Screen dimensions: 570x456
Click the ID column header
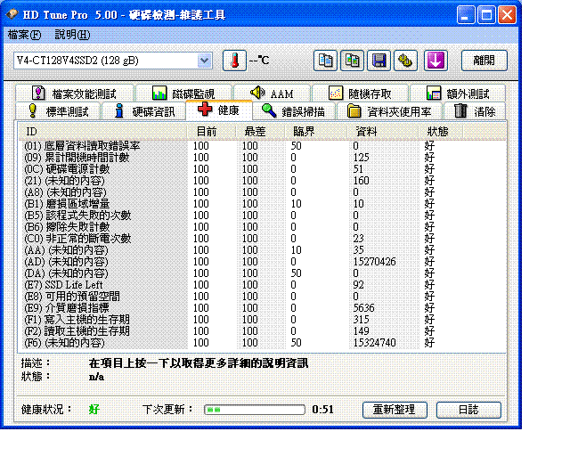coord(102,131)
